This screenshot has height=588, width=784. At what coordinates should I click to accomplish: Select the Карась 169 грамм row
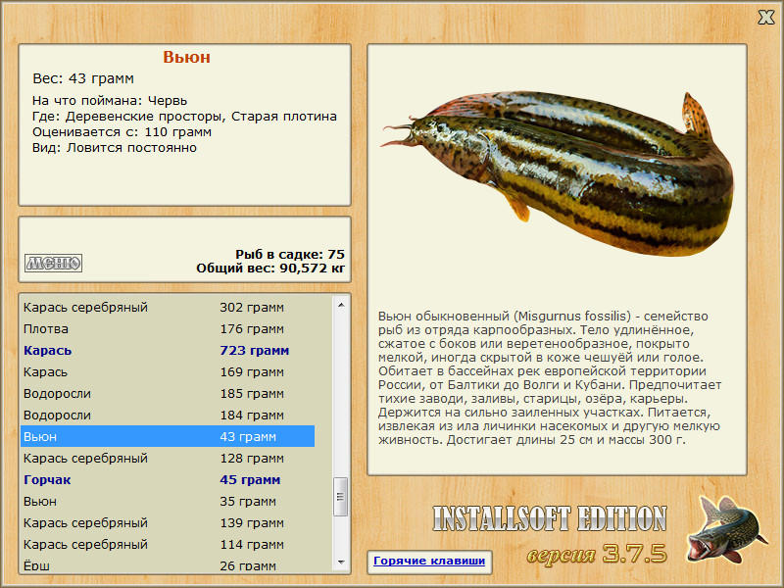[168, 372]
